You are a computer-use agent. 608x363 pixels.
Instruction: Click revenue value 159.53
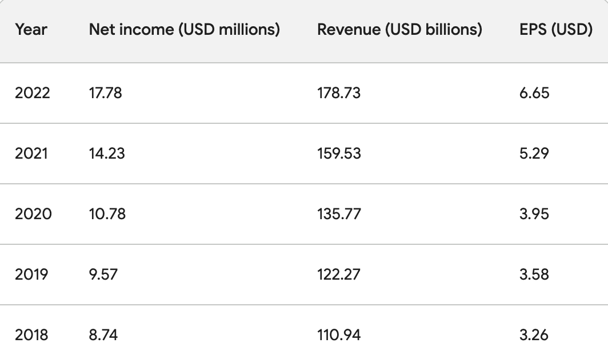(339, 154)
